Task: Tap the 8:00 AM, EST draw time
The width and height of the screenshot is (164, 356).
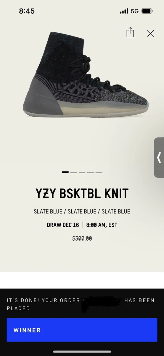Action: 102,225
